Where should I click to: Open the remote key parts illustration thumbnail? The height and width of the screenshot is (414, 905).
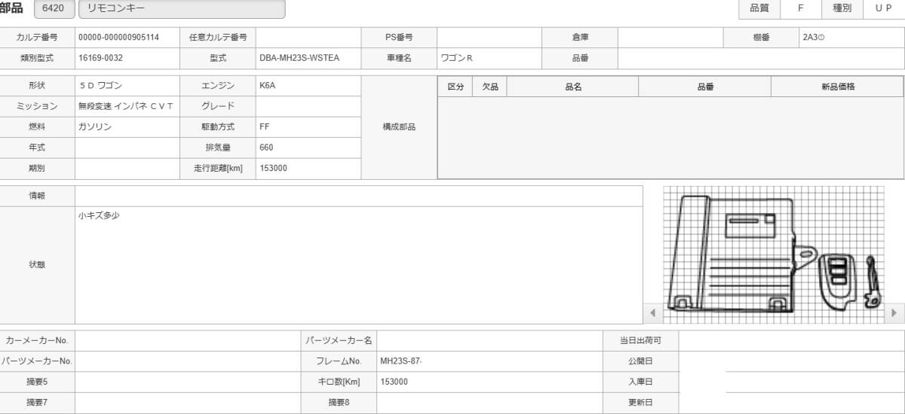[x=773, y=254]
